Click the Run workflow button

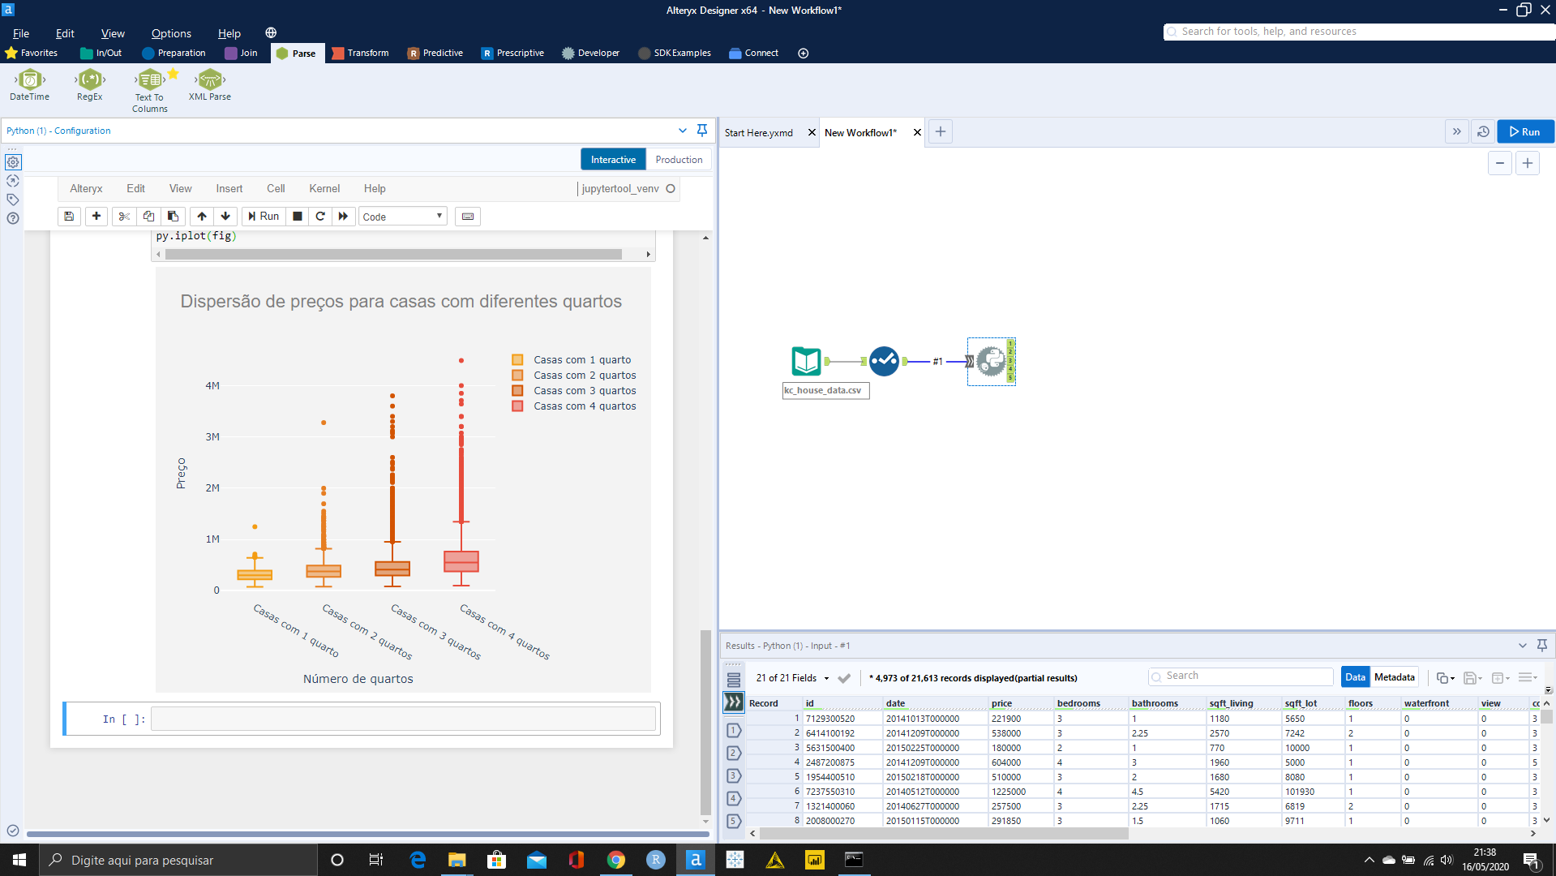coord(1524,131)
